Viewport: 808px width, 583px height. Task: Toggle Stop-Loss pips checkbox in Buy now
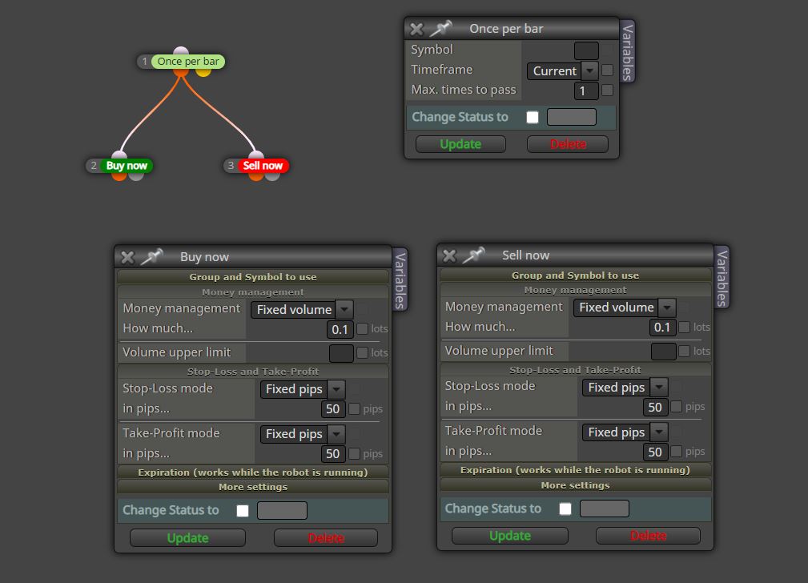click(354, 408)
